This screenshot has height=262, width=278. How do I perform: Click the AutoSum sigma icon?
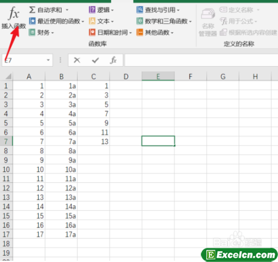coord(32,10)
